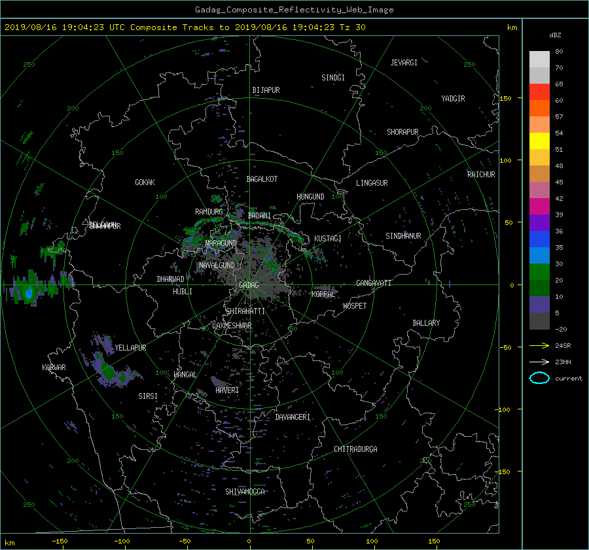Click the DAVANGERI city label
589x550 pixels.
pos(293,417)
